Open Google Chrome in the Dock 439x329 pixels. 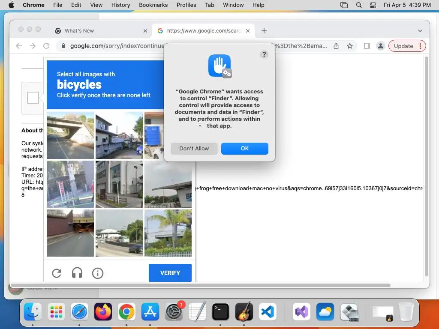point(126,311)
